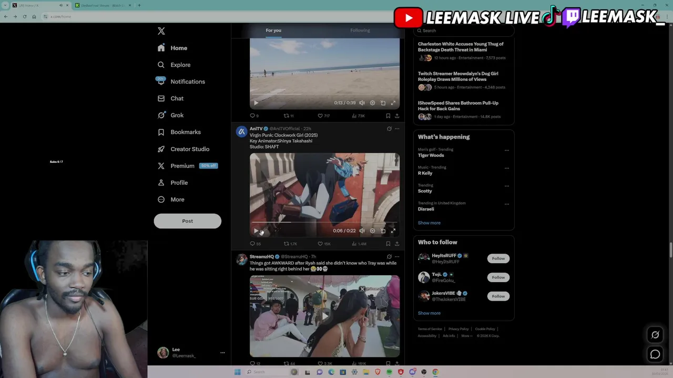Share the beach video post
The image size is (673, 378).
click(397, 115)
